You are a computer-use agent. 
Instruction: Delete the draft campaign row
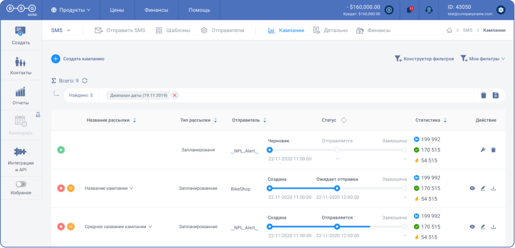coord(493,150)
